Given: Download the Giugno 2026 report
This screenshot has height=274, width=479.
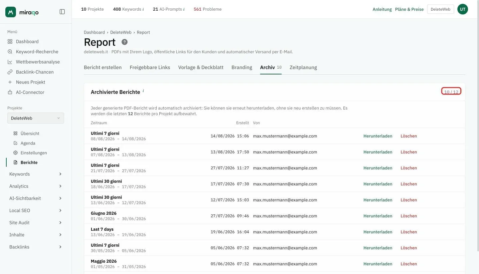Looking at the screenshot, I should (378, 216).
